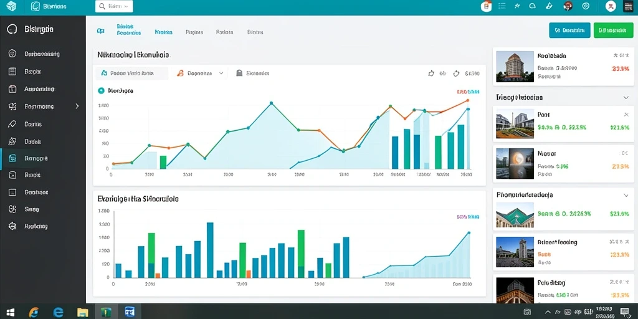Open the thumbnail with glowing orange light
The height and width of the screenshot is (319, 638).
(x=515, y=163)
